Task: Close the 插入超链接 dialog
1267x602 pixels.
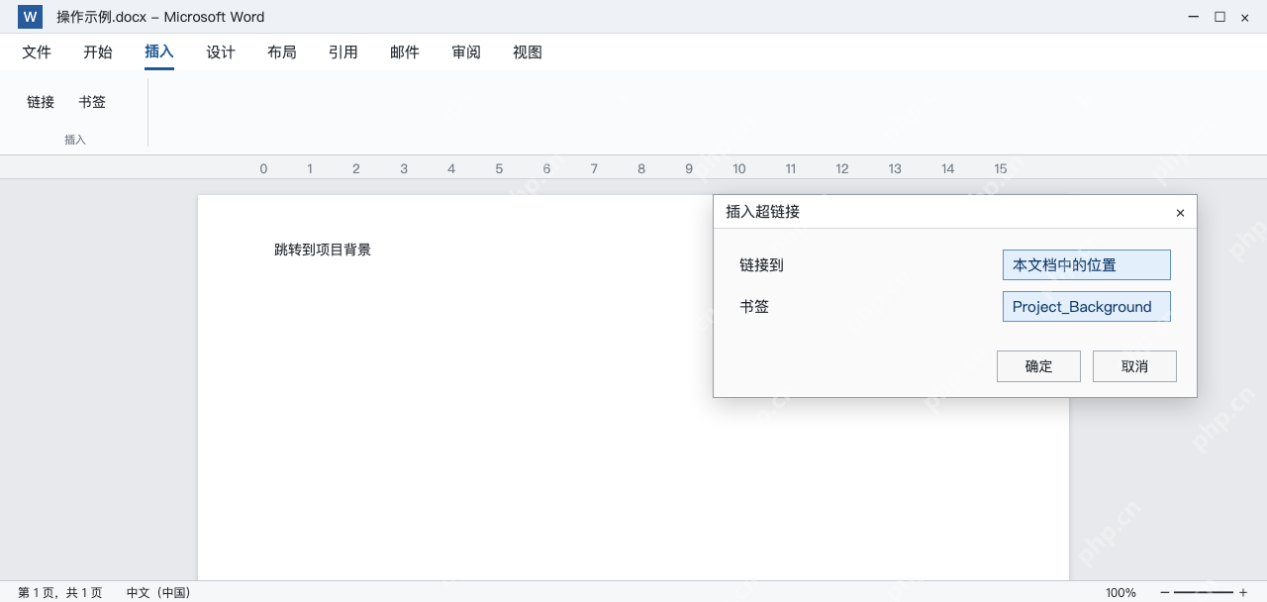Action: pos(1180,213)
